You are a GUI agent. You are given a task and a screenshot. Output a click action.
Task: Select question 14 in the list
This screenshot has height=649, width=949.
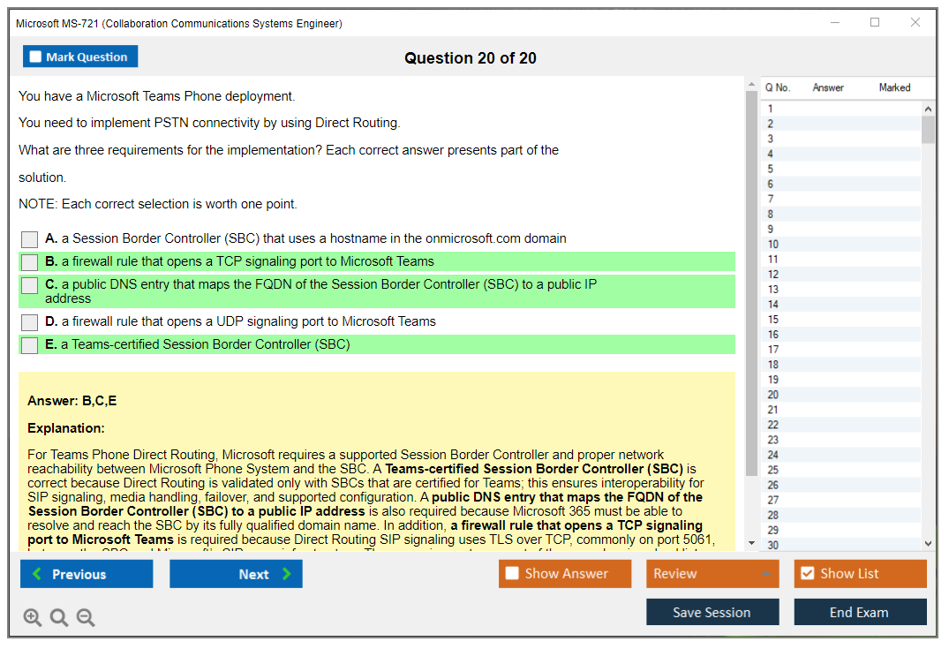[841, 305]
